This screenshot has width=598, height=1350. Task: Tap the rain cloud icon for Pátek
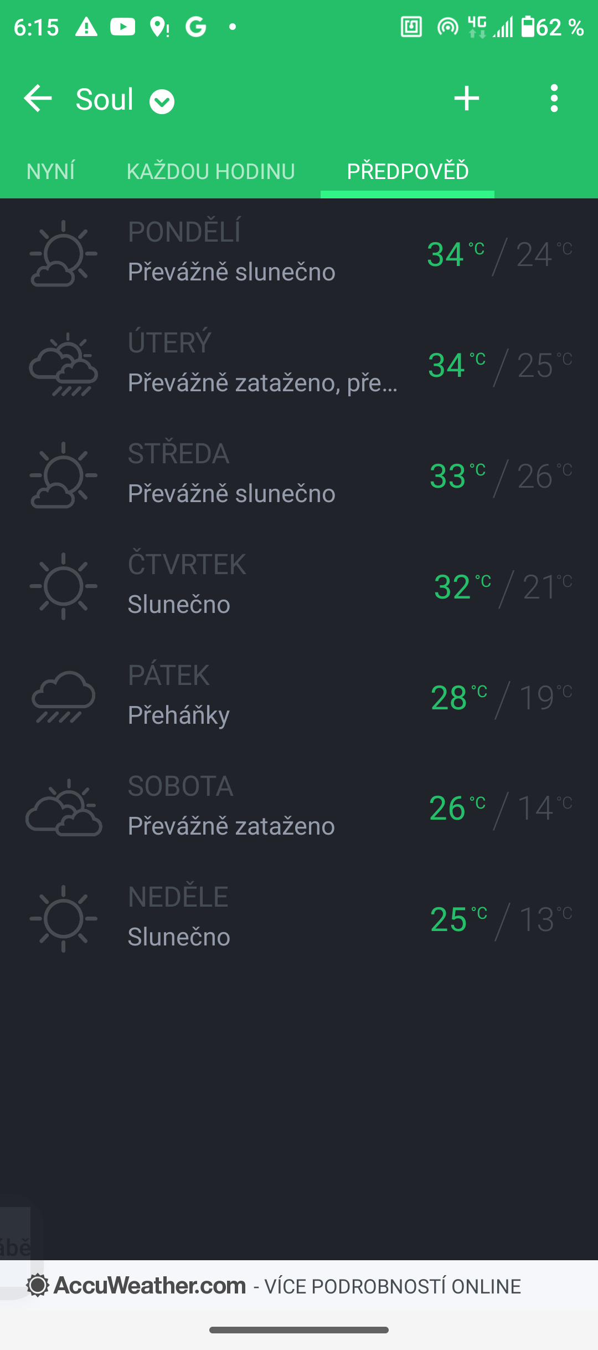pos(63,697)
